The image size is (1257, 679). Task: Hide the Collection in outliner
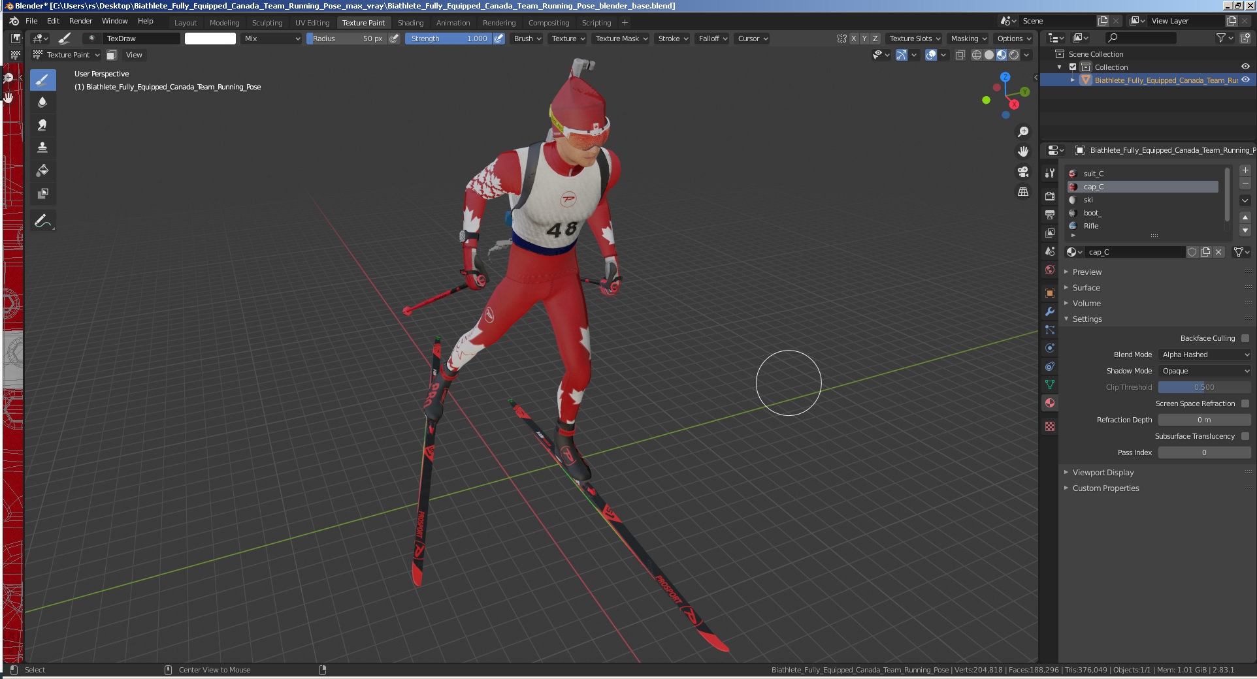(x=1245, y=67)
